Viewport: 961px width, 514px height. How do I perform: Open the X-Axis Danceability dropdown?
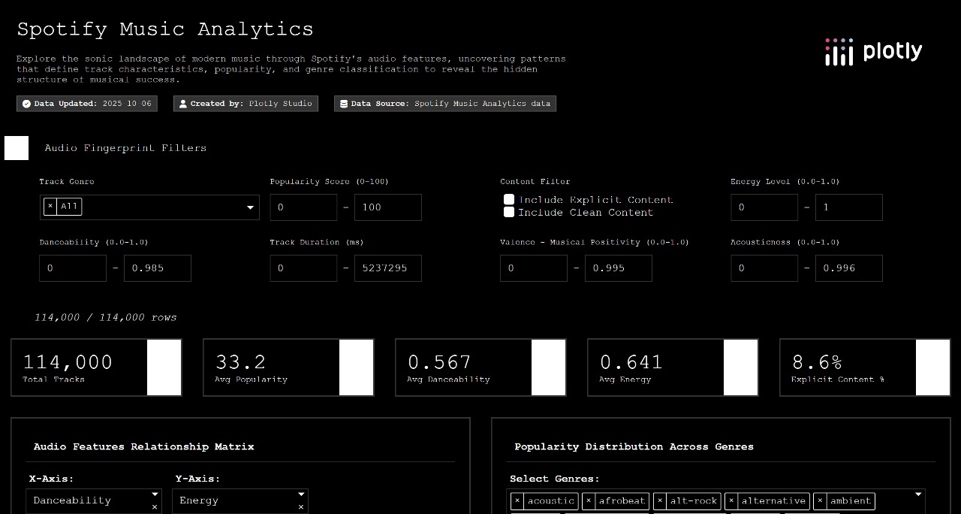pyautogui.click(x=155, y=494)
